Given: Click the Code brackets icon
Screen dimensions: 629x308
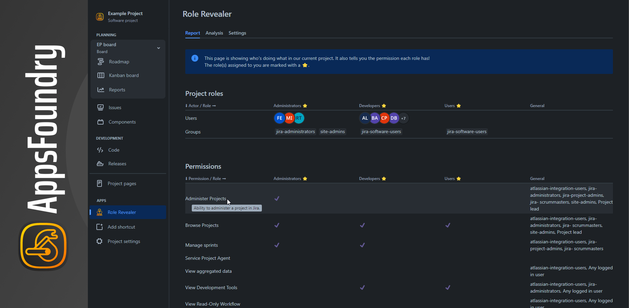Looking at the screenshot, I should 100,150.
